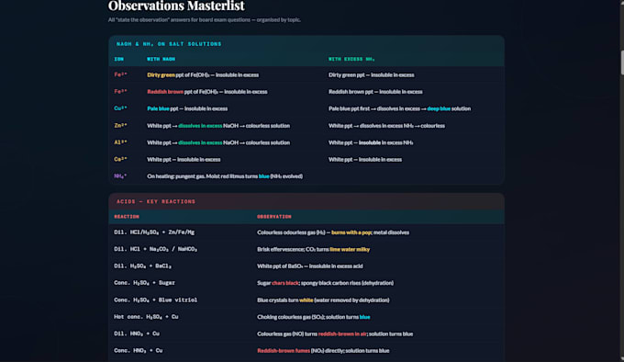The image size is (624, 362).
Task: Click 'Dirty green ppt of Fe(OH)₂' cell
Action: tap(203, 74)
